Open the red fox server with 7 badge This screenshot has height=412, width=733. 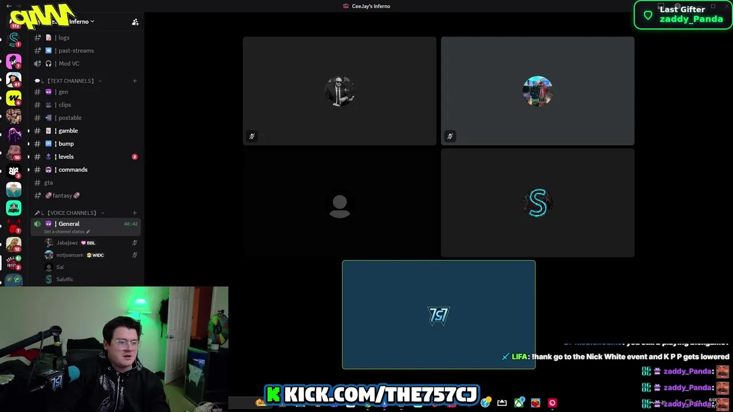coord(14,227)
